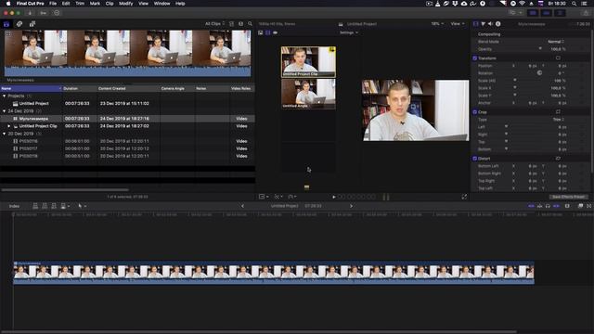Screen dimensions: 594x334
Task: Click the Share export icon in toolbar
Action: [x=586, y=13]
